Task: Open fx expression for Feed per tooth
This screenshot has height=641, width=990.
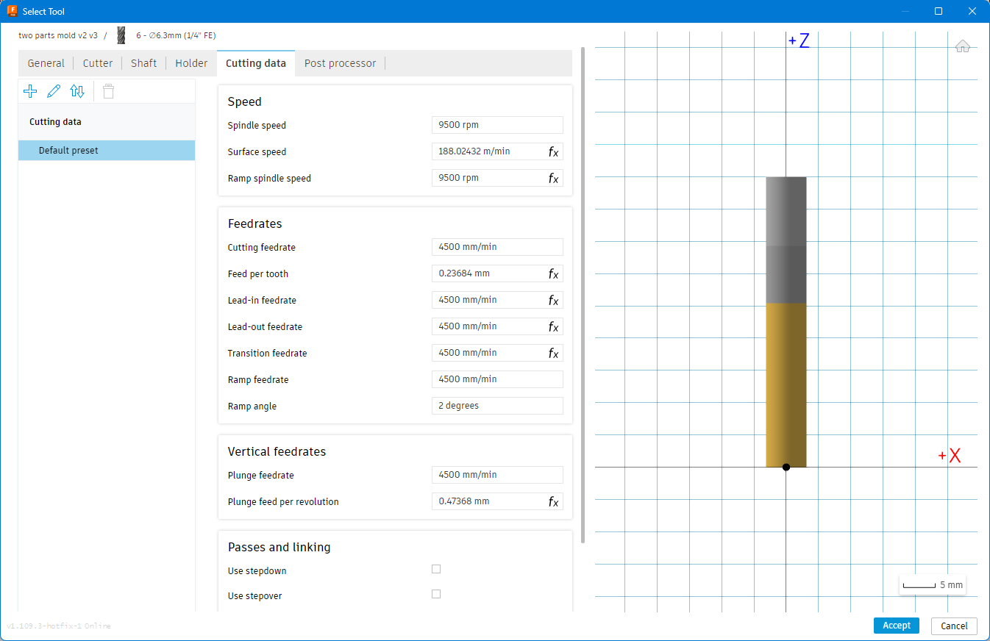Action: tap(553, 274)
